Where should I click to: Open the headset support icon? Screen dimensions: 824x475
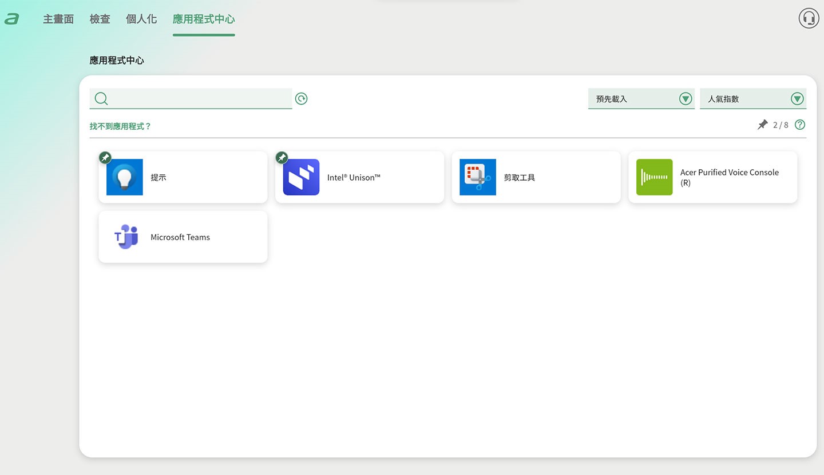tap(809, 18)
